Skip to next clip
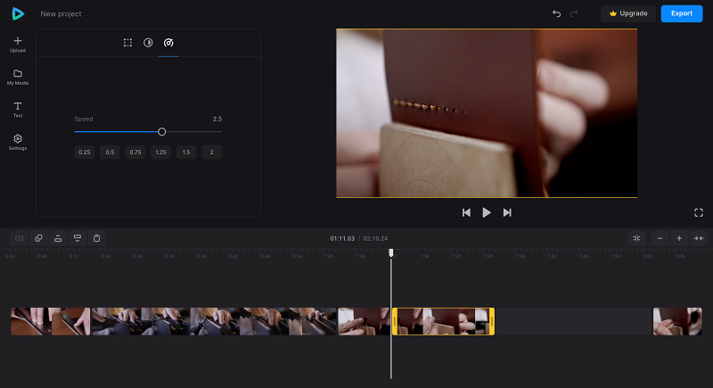 507,213
